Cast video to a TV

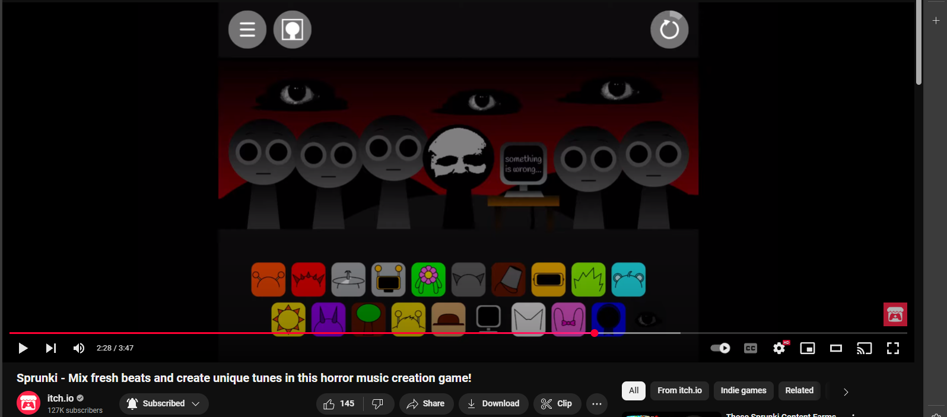coord(865,348)
